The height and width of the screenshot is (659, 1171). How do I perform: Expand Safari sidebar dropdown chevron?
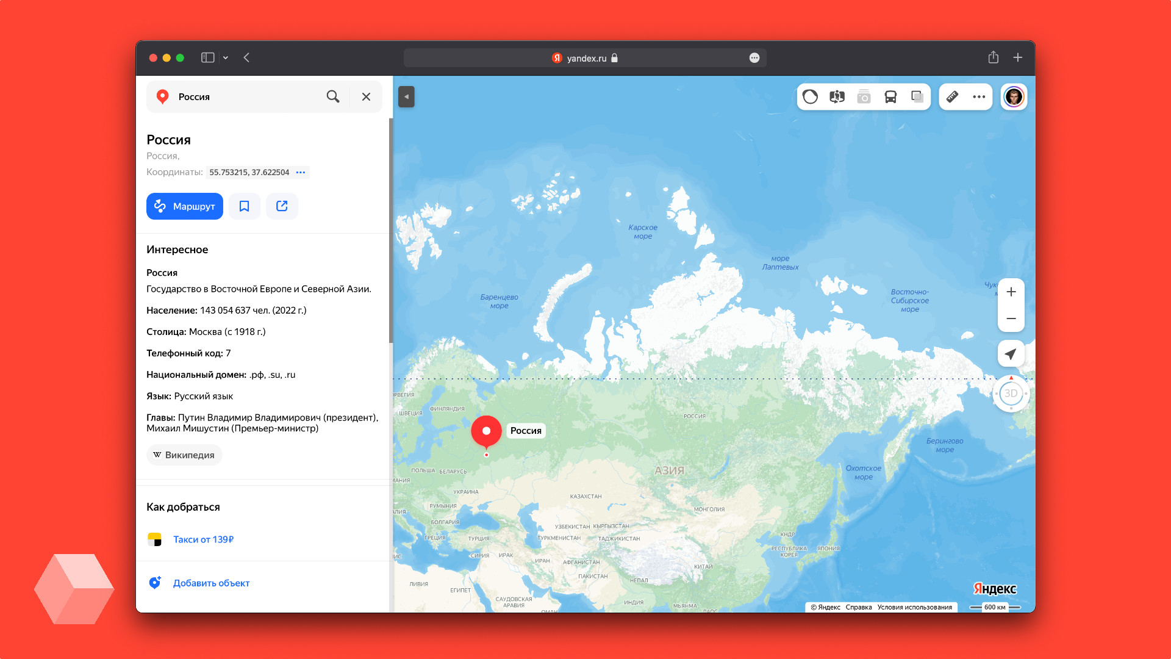pos(226,57)
